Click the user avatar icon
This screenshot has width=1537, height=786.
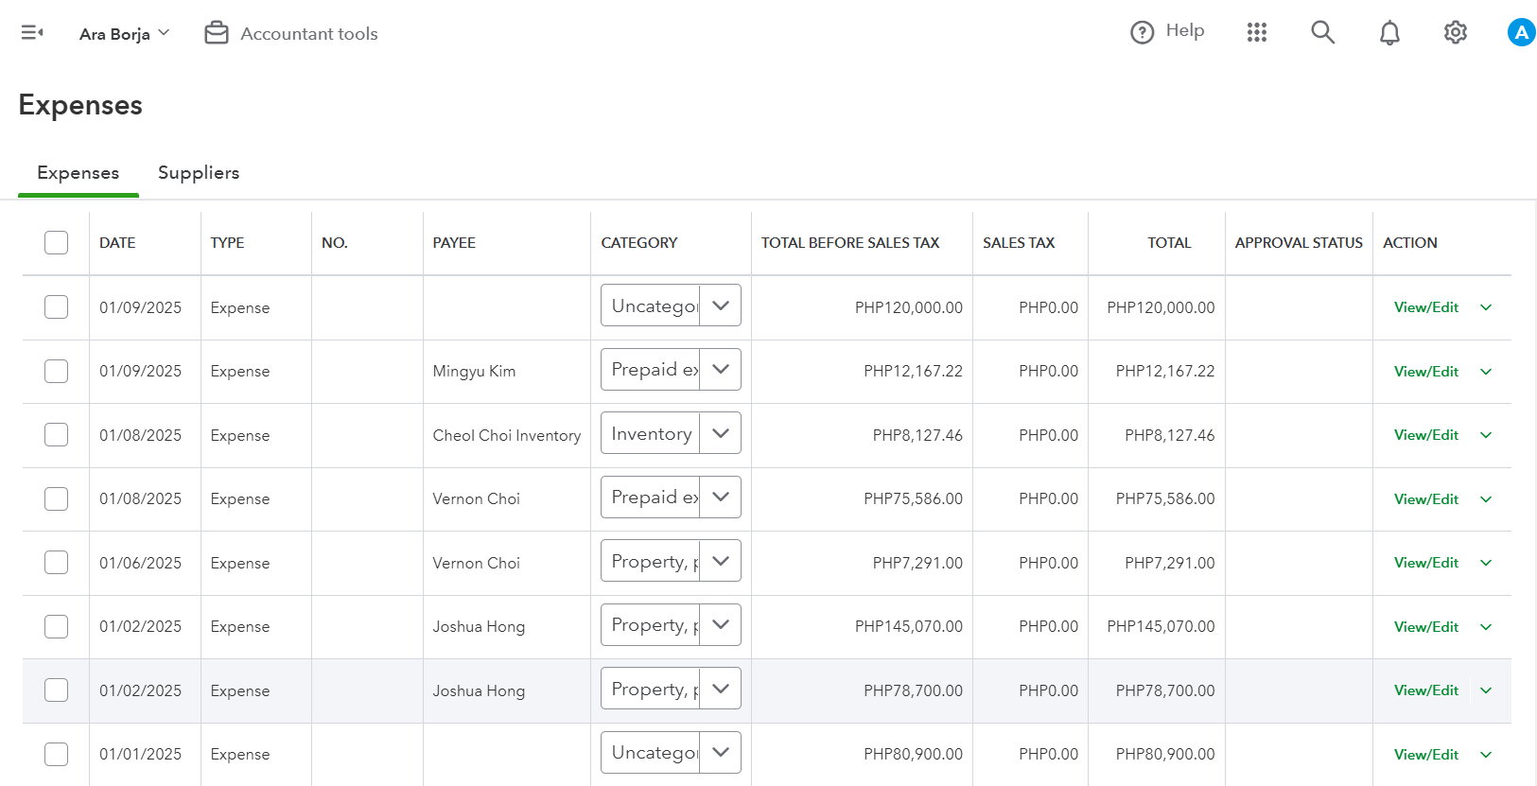1520,33
